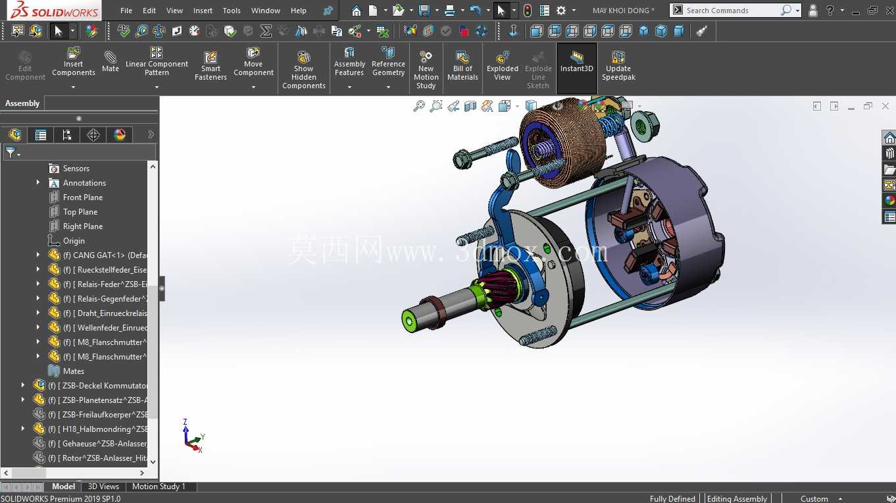Click the Previous View icon
The width and height of the screenshot is (896, 503).
pos(453,106)
